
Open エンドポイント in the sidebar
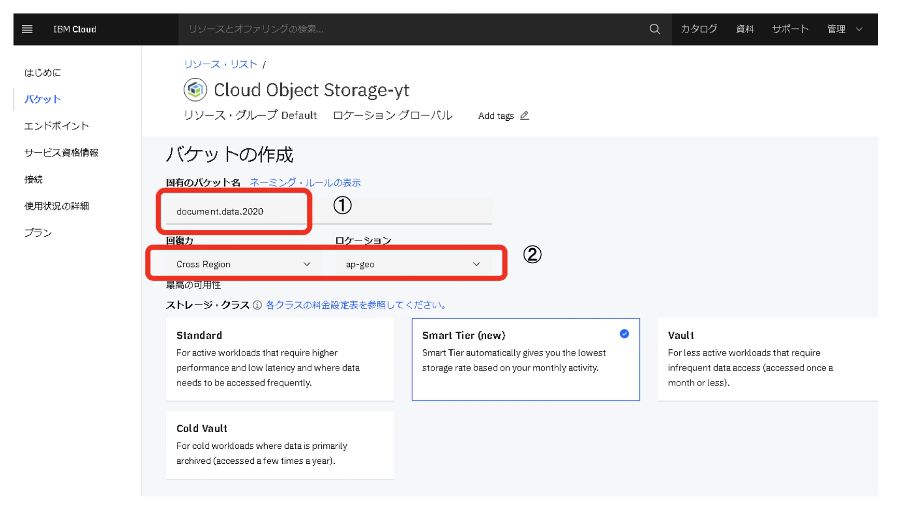(x=57, y=126)
